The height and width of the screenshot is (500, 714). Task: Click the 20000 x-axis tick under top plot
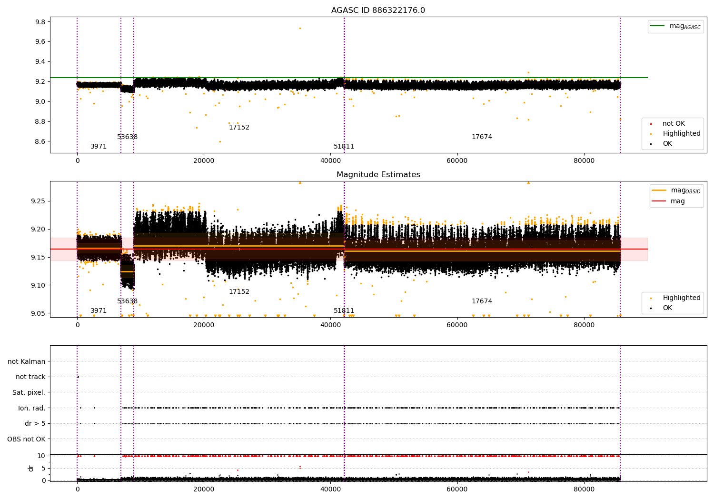[x=204, y=161]
